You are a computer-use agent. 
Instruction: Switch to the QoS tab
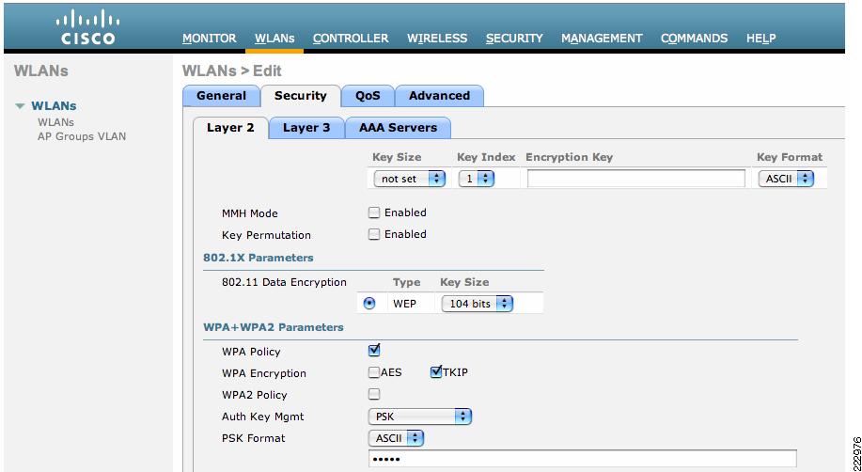368,96
